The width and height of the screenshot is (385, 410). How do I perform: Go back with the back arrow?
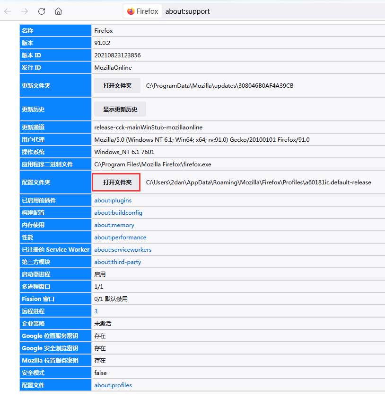8,11
